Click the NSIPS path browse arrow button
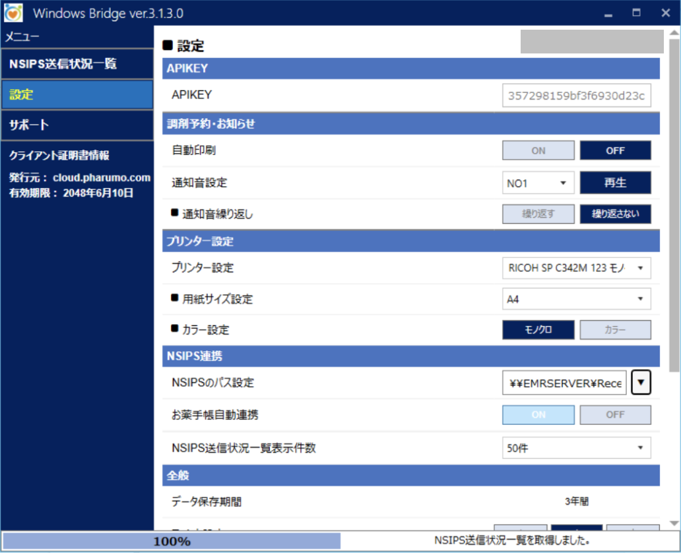This screenshot has height=553, width=681. click(x=641, y=383)
